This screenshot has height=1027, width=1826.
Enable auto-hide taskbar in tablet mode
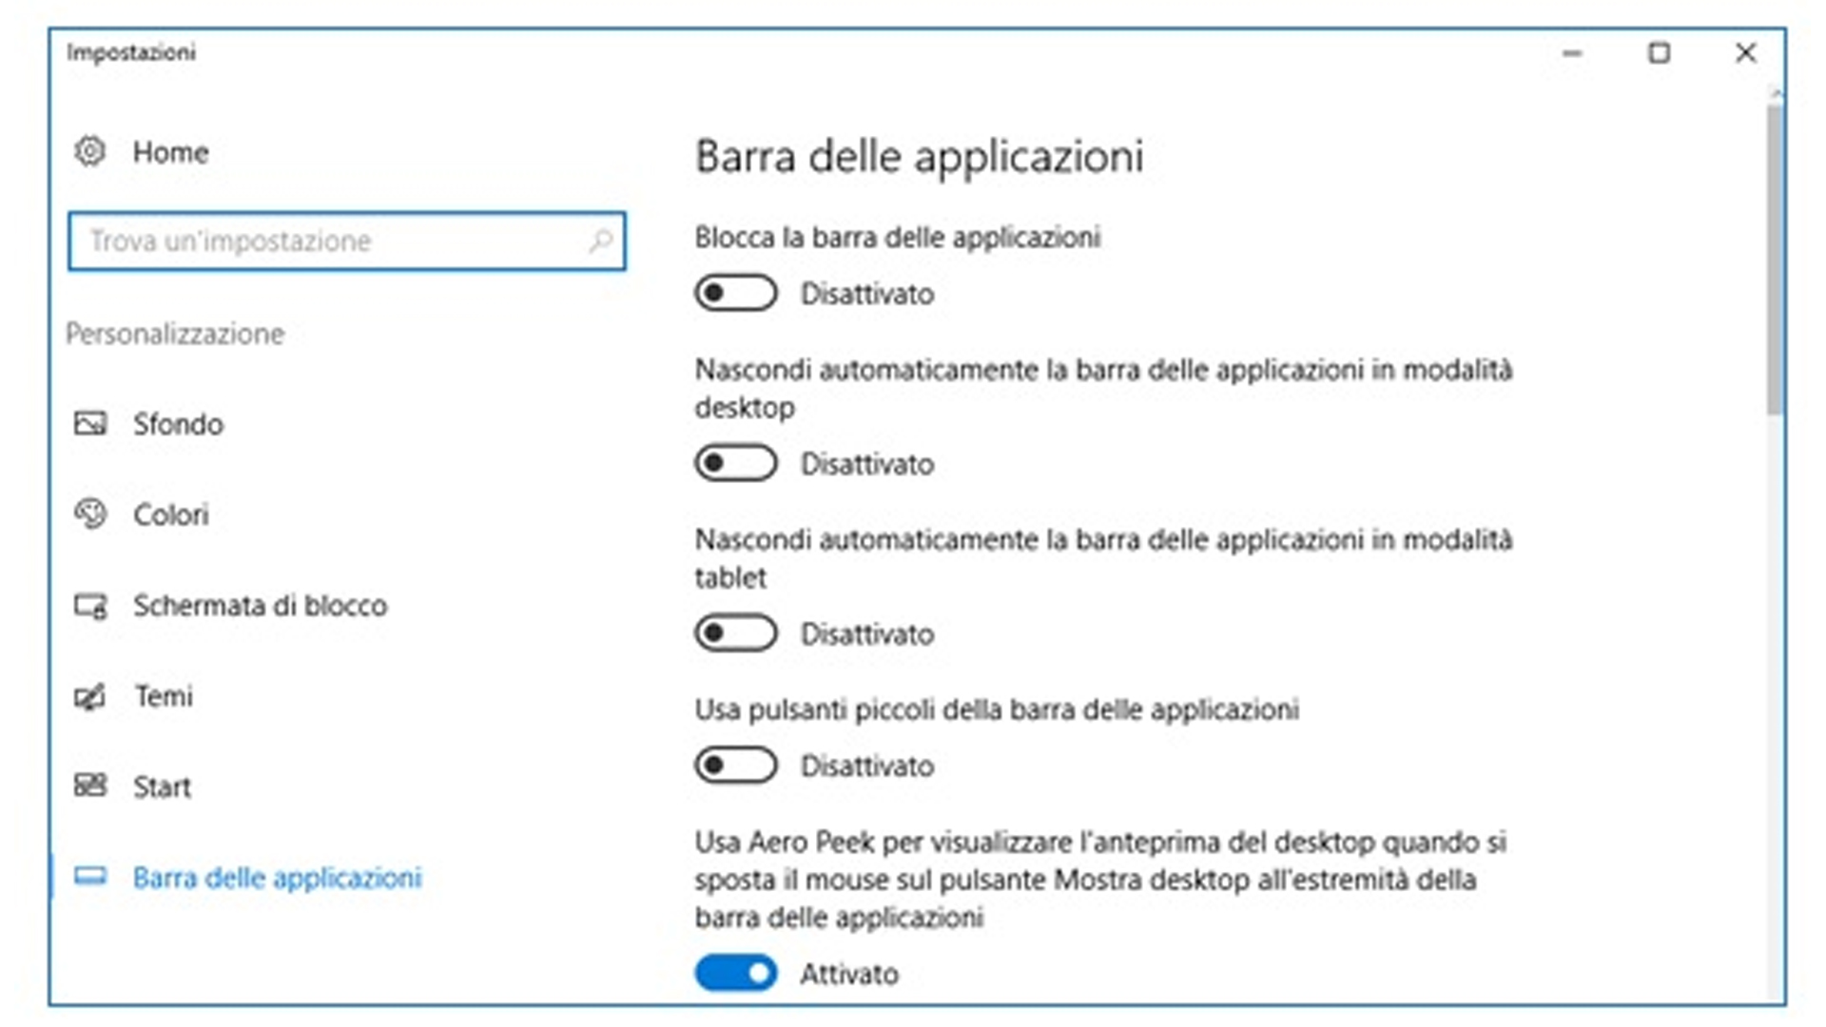pyautogui.click(x=735, y=633)
